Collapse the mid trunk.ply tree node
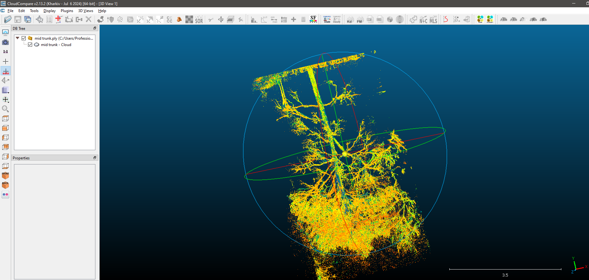Viewport: 589px width, 280px height. click(x=17, y=38)
